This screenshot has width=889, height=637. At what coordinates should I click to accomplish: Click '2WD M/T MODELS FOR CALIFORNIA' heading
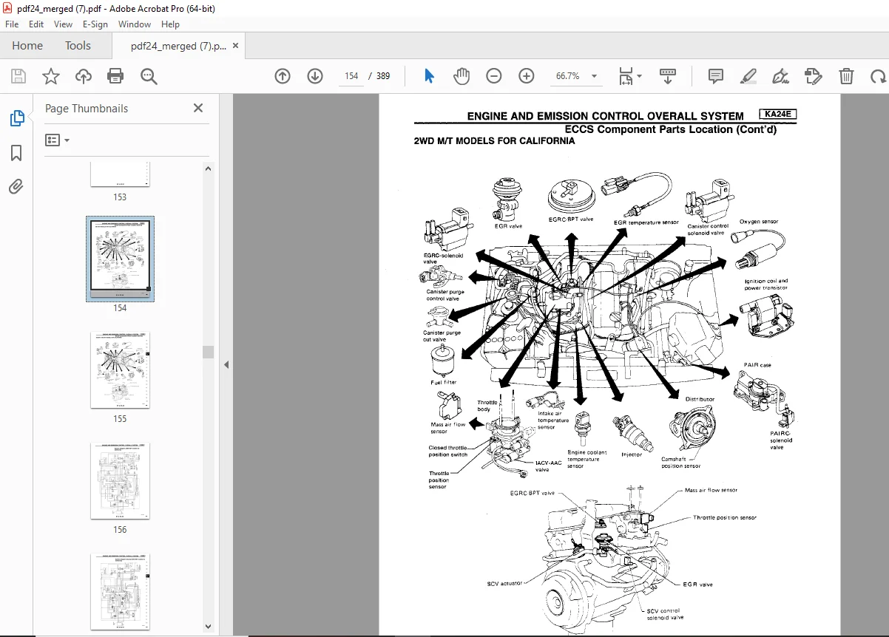click(494, 141)
